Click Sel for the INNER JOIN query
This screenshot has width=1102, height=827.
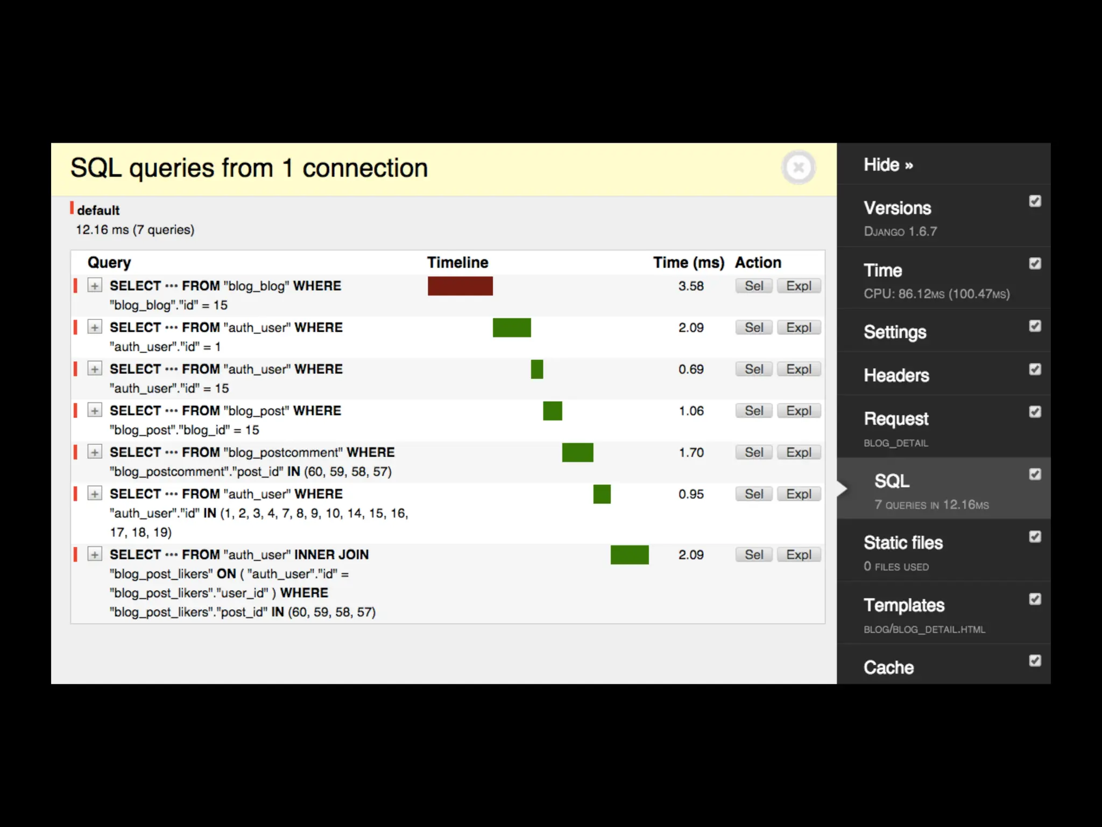pos(754,555)
